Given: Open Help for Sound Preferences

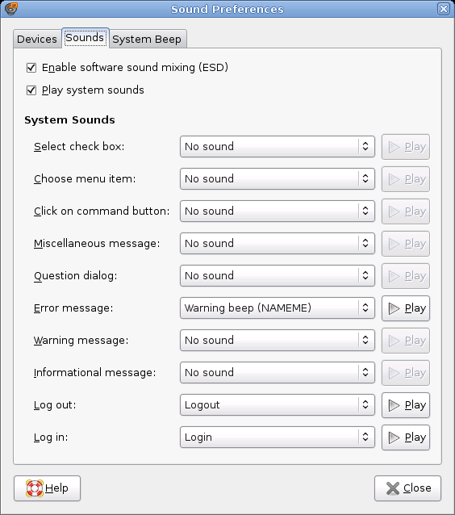Looking at the screenshot, I should coord(48,488).
